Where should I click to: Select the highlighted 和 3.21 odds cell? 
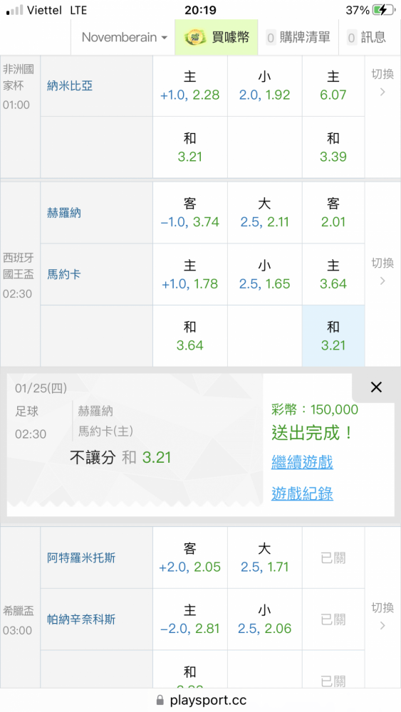coord(333,336)
